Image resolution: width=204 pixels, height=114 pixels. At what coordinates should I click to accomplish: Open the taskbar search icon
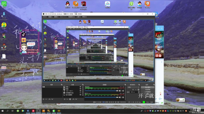(x=8, y=111)
